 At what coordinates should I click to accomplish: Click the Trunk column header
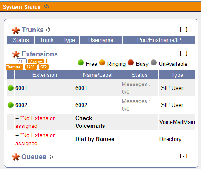47,40
